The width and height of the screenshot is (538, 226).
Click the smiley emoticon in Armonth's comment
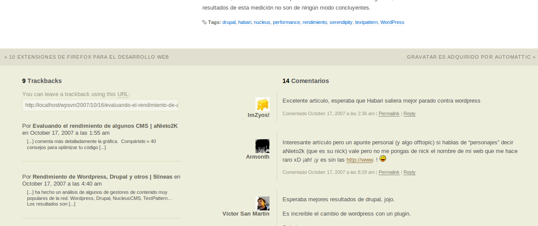[383, 159]
